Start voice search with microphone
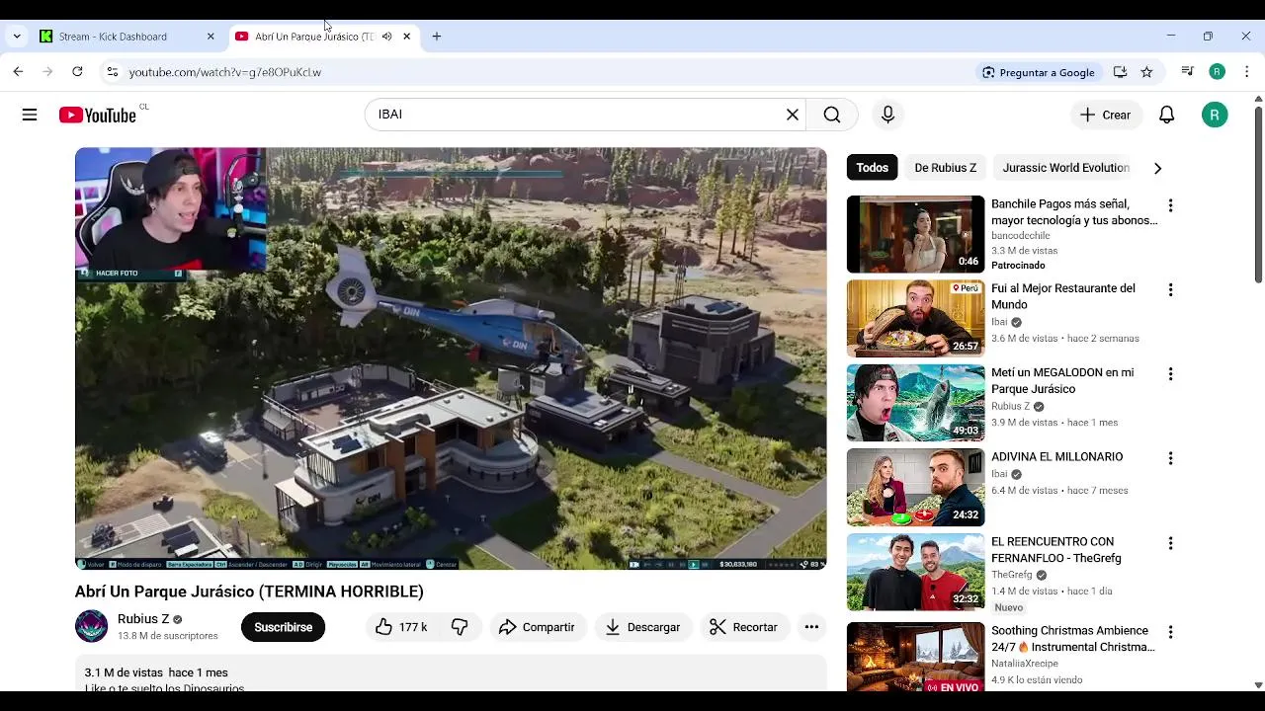The height and width of the screenshot is (711, 1265). pyautogui.click(x=887, y=115)
